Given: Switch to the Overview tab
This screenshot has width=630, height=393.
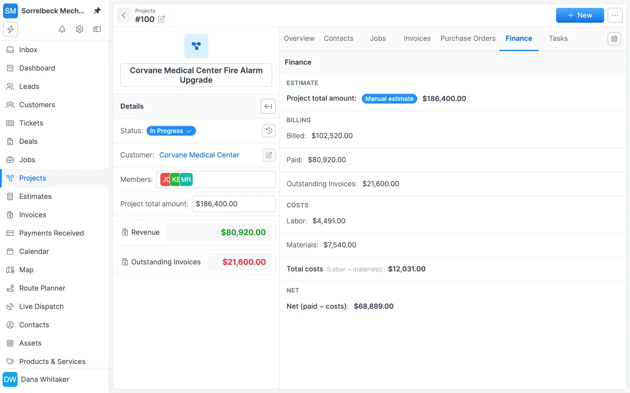Looking at the screenshot, I should [299, 39].
